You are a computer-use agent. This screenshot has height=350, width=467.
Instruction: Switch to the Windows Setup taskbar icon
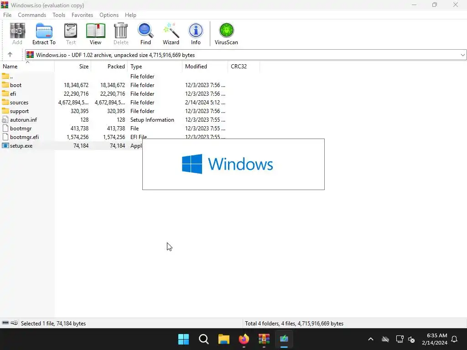point(284,339)
